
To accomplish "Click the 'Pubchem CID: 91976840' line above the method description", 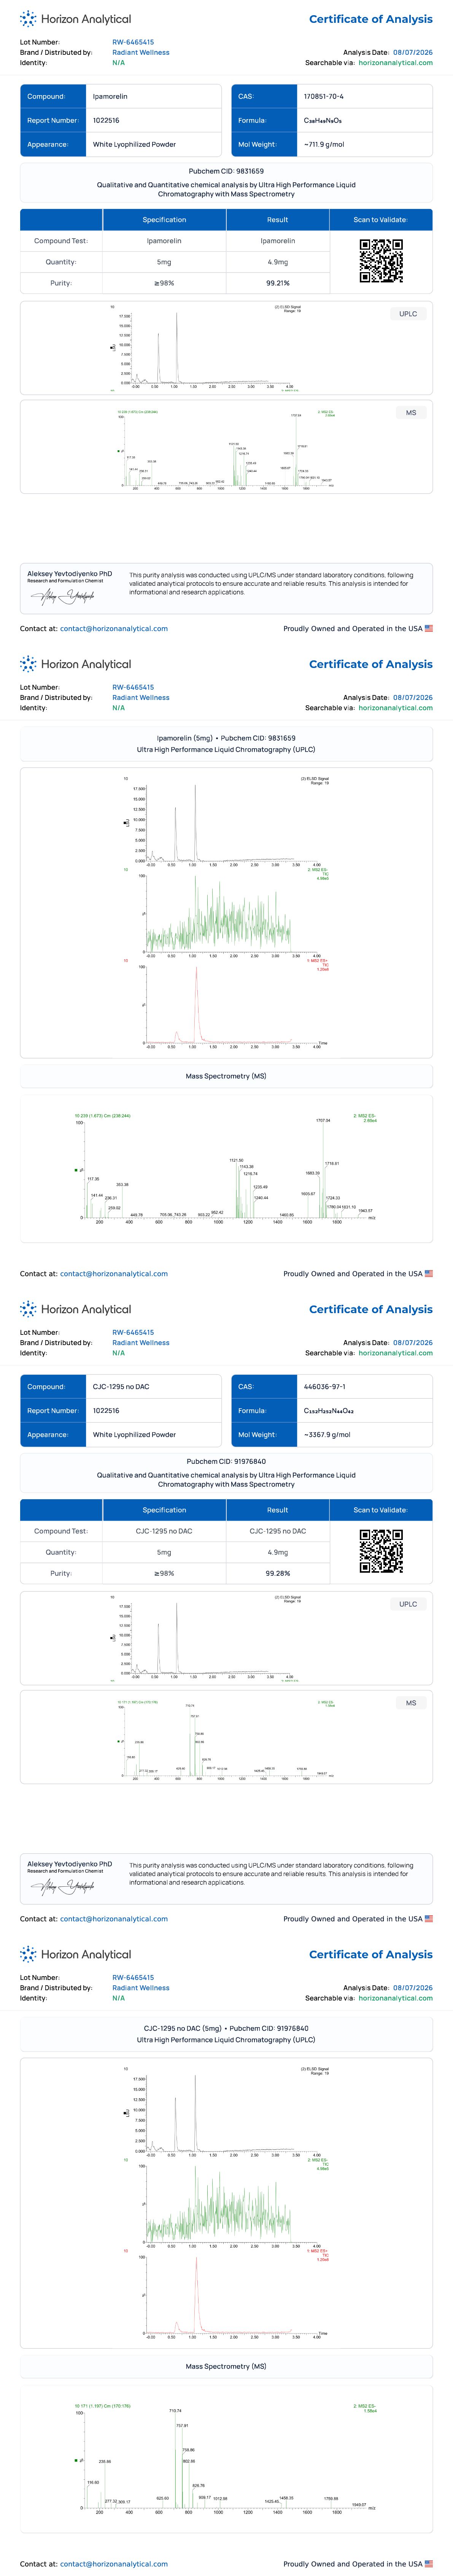I will click(226, 1461).
